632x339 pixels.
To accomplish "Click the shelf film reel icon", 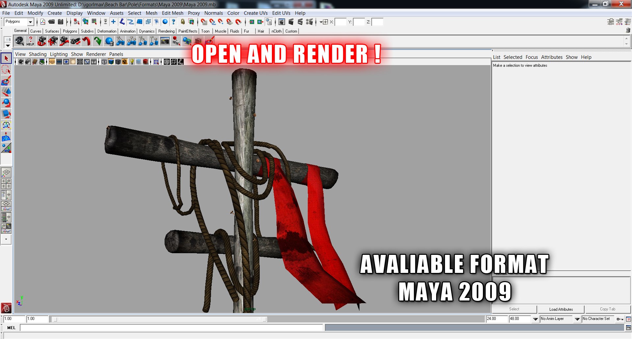I will pos(19,41).
